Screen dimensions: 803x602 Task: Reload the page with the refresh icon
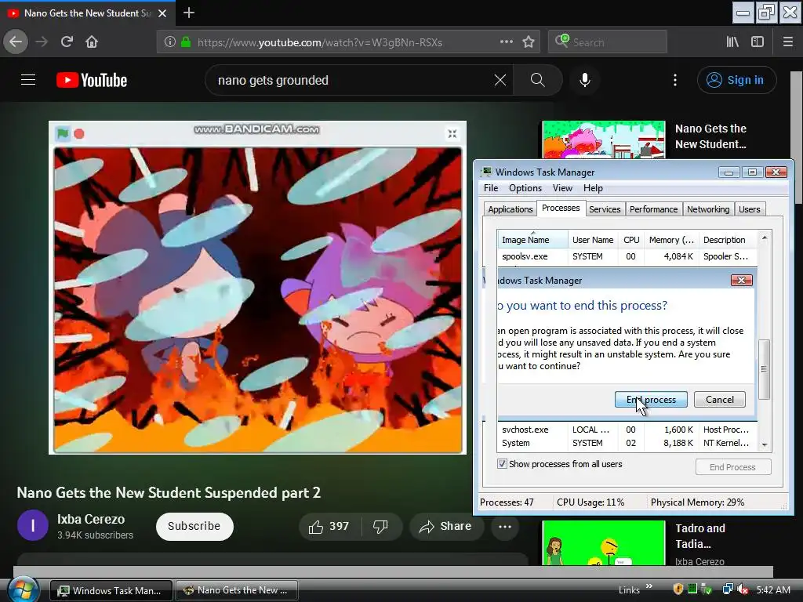tap(67, 42)
